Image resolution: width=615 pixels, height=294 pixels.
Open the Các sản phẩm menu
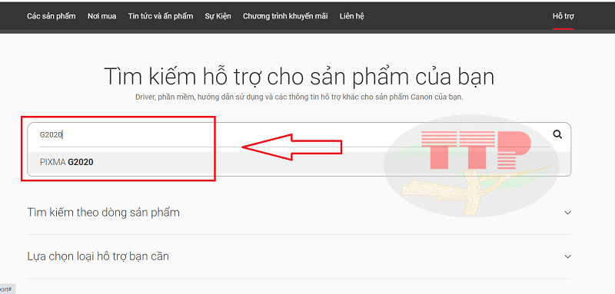click(52, 16)
